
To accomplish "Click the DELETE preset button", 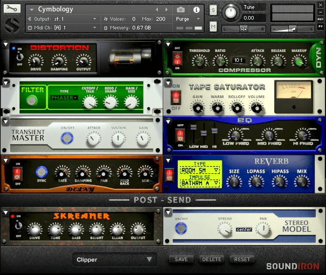I will (211, 260).
